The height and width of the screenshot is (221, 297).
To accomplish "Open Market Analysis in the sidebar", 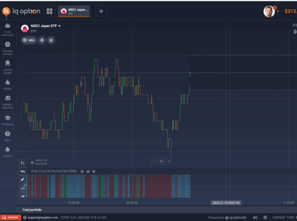I will [x=8, y=102].
